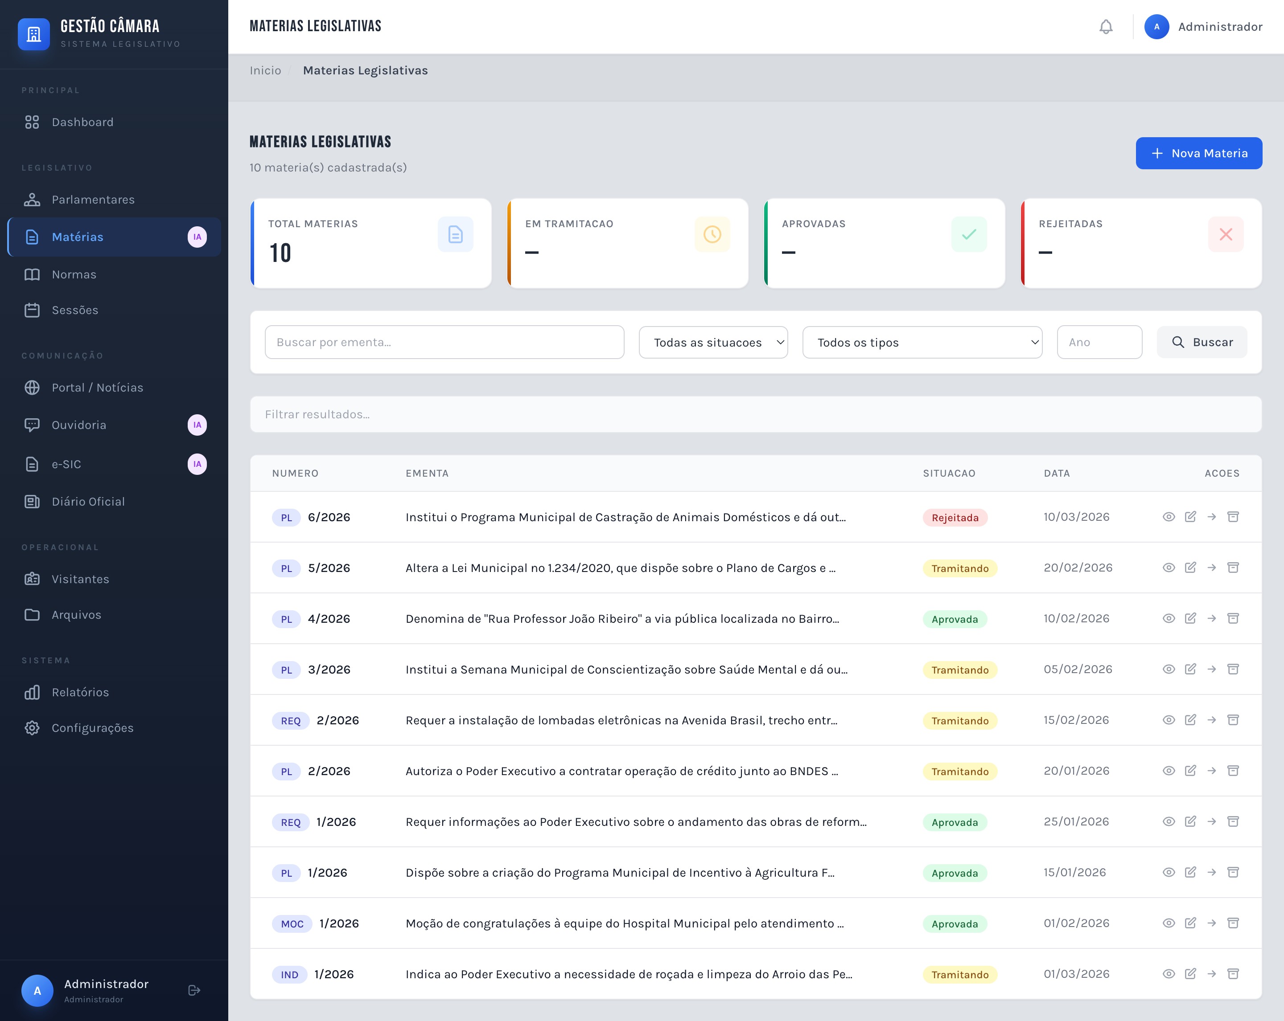This screenshot has height=1021, width=1284.
Task: Click the logout icon beside Administrador
Action: [193, 990]
